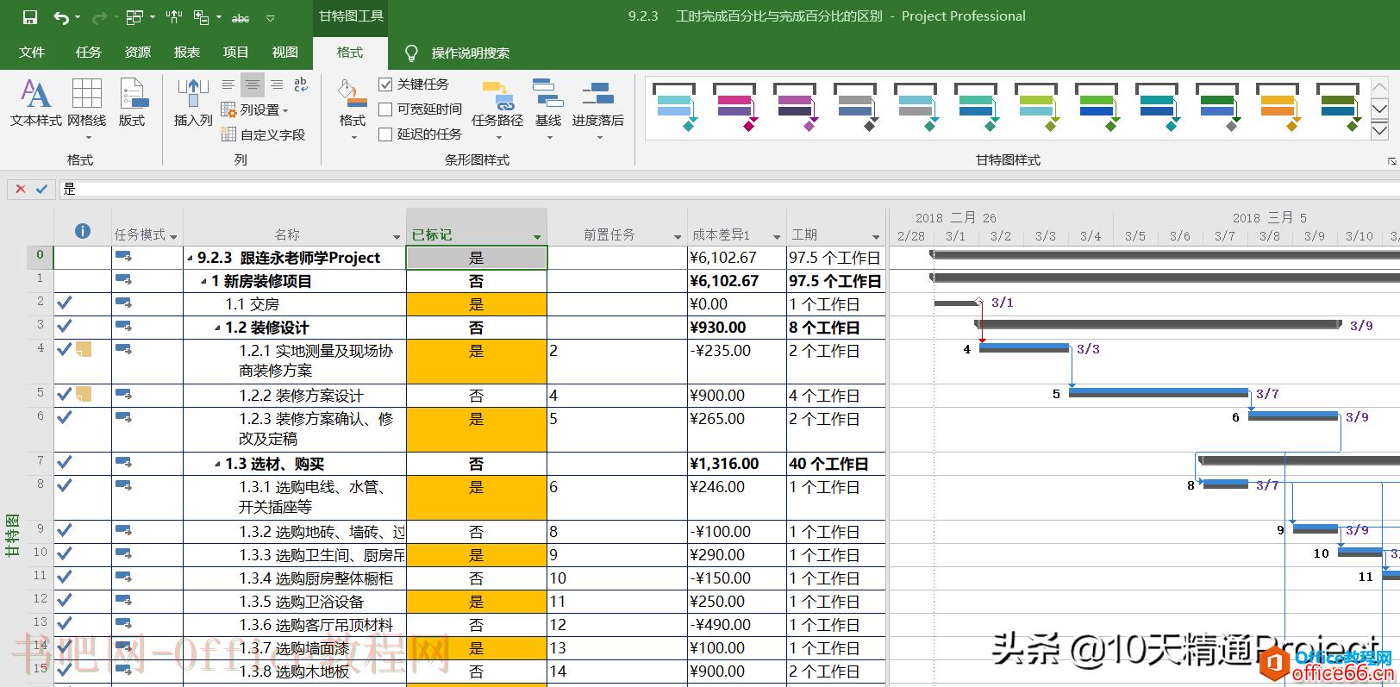This screenshot has width=1400, height=687.
Task: Select the magenta-purple Gantt chart style
Action: coord(734,107)
